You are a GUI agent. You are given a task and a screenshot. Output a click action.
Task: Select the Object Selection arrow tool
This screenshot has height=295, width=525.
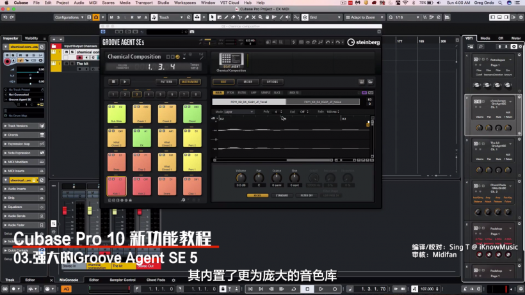click(x=213, y=17)
